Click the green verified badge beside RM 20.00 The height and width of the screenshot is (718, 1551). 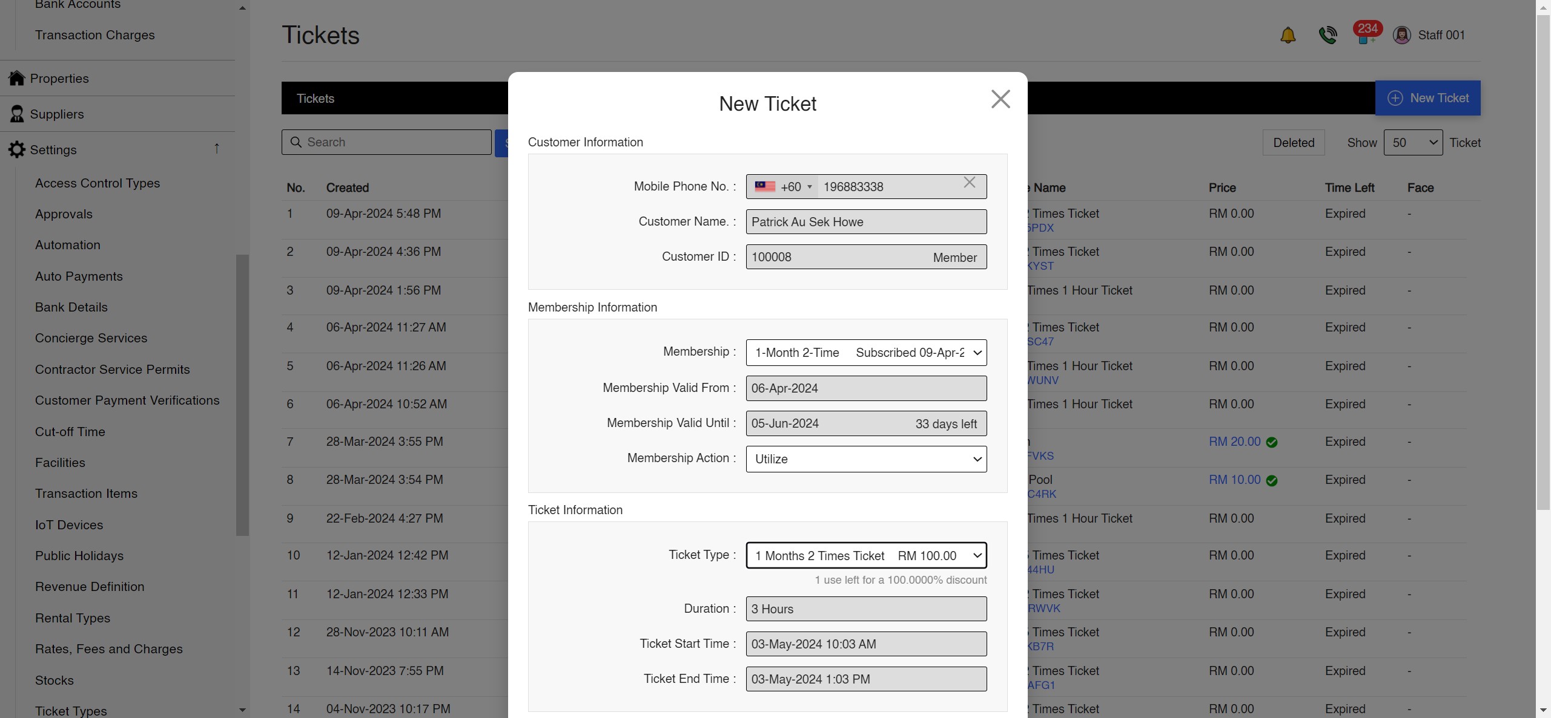pos(1272,442)
